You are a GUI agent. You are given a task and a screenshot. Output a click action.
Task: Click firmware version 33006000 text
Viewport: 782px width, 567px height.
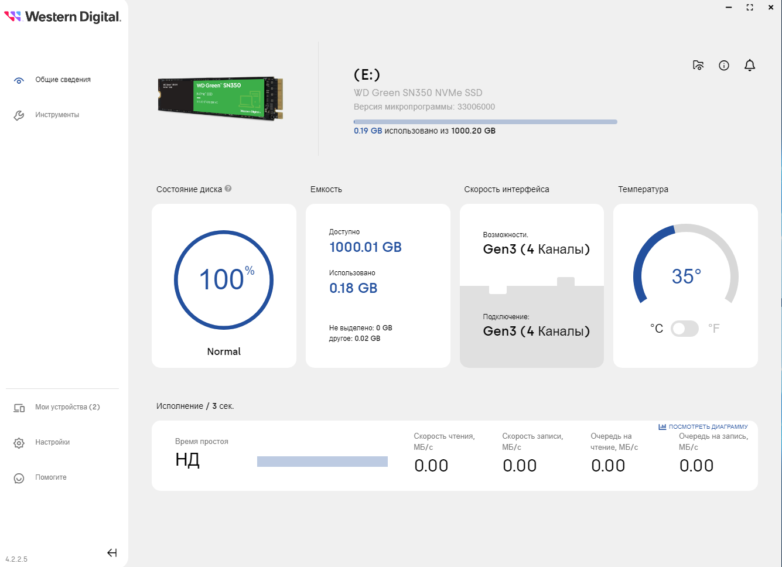(425, 107)
